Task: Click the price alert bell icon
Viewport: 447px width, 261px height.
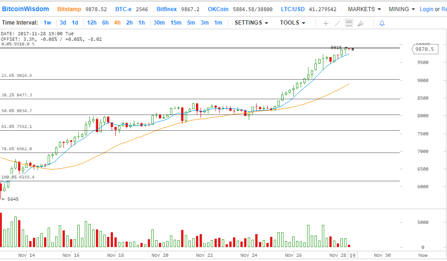Action: point(382,23)
